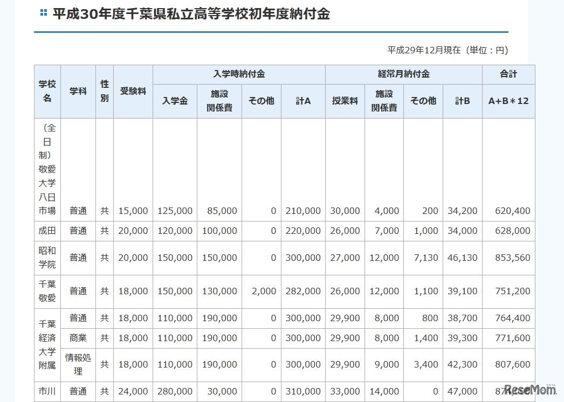This screenshot has width=564, height=402.
Task: Click the 授業料 value 27,000
Action: coord(345,258)
